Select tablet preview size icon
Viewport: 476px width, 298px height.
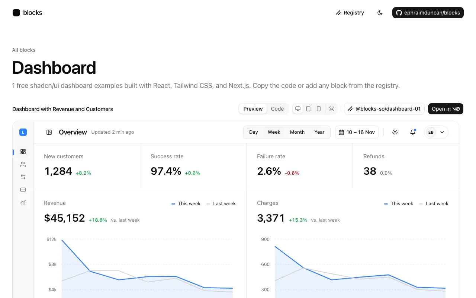(308, 109)
